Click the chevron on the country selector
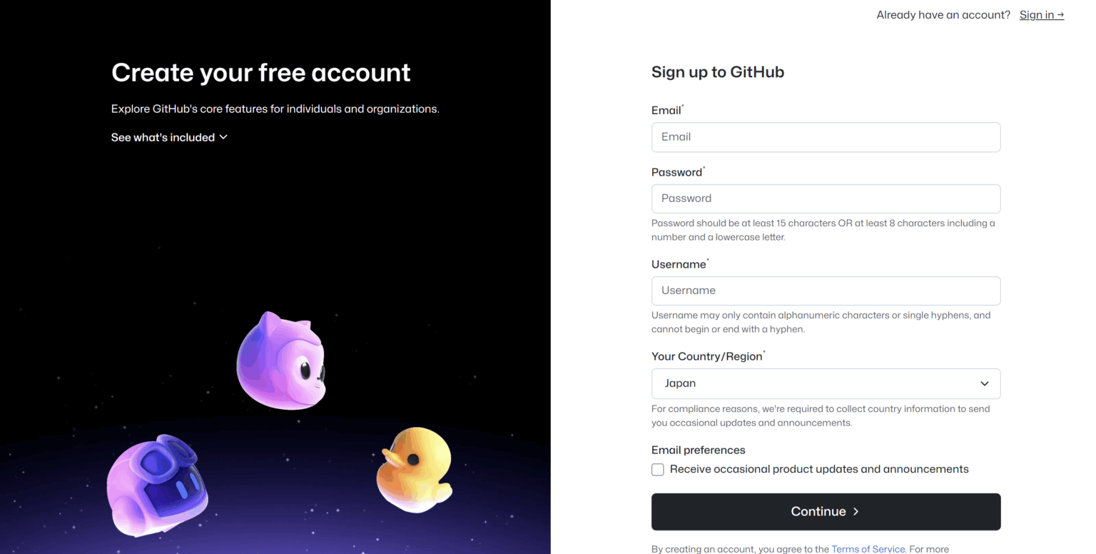 pyautogui.click(x=985, y=383)
